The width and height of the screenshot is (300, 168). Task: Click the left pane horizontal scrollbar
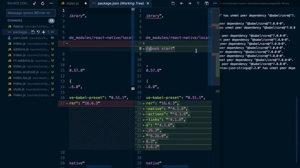coord(99,167)
